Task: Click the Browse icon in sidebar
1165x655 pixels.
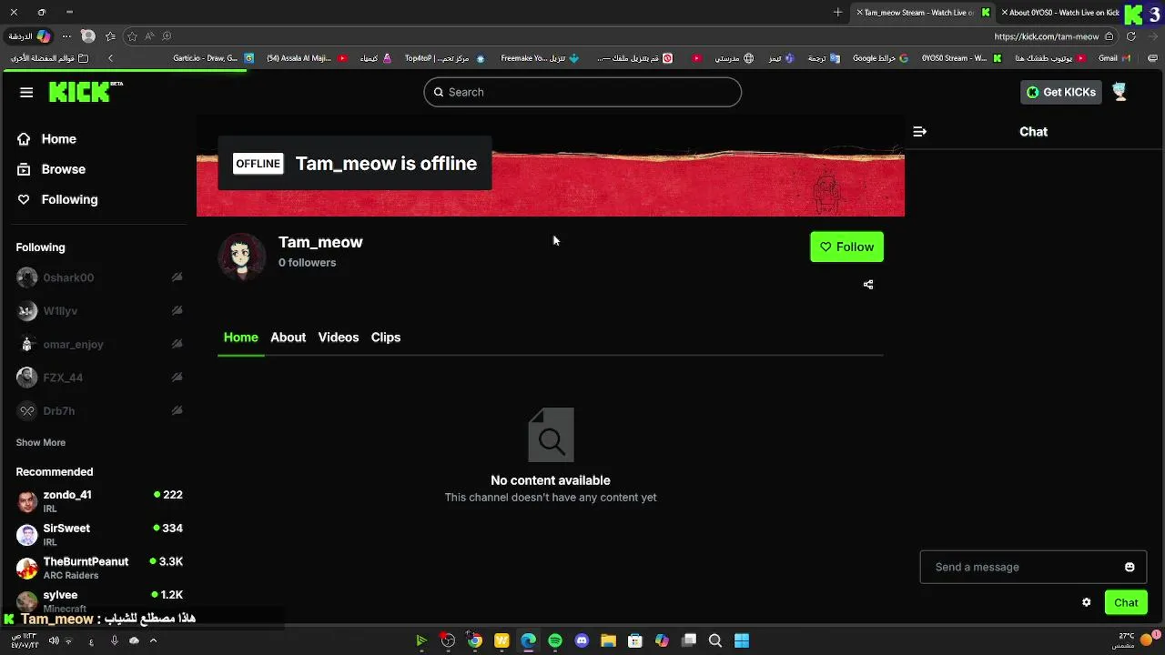Action: (24, 169)
